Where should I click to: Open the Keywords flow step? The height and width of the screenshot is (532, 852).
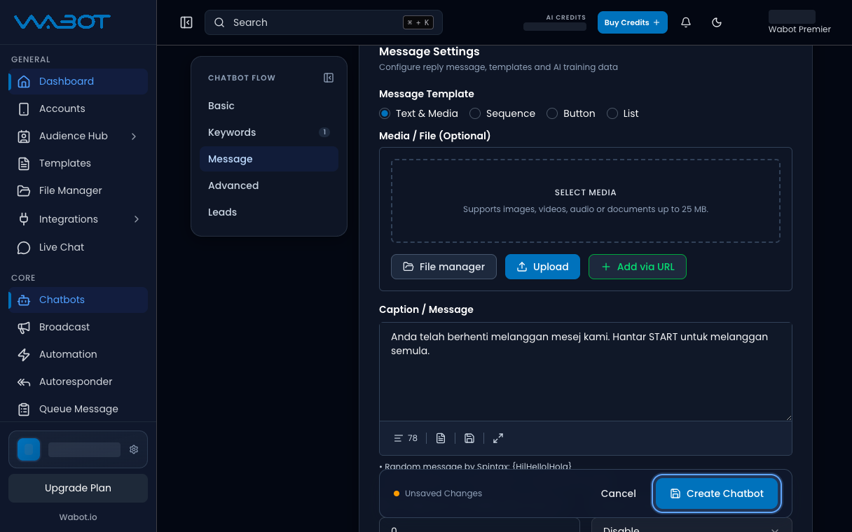point(269,132)
